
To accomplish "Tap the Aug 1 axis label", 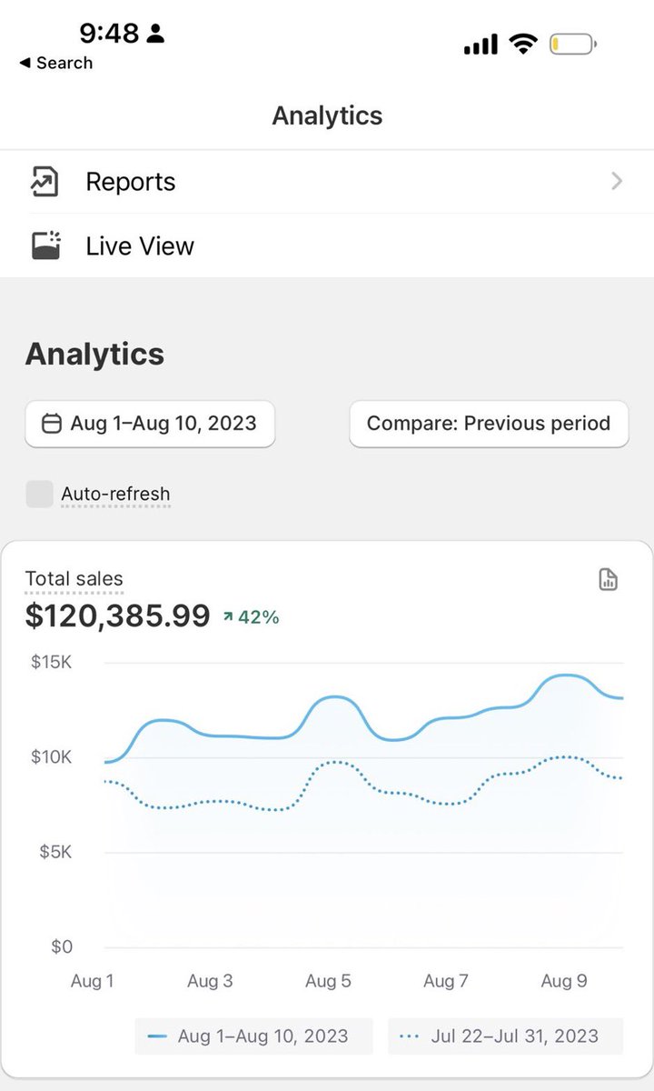I will pyautogui.click(x=93, y=981).
